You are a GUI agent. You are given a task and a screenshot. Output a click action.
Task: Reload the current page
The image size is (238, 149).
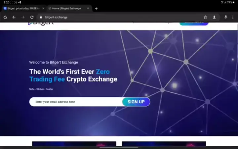point(32,17)
